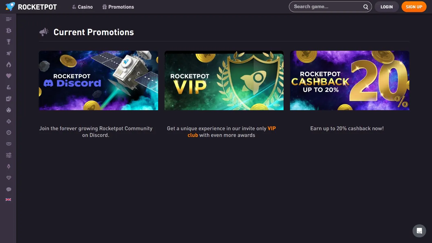Open the Cashback up to 20% banner
Viewport: 432px width, 243px height.
tap(349, 80)
